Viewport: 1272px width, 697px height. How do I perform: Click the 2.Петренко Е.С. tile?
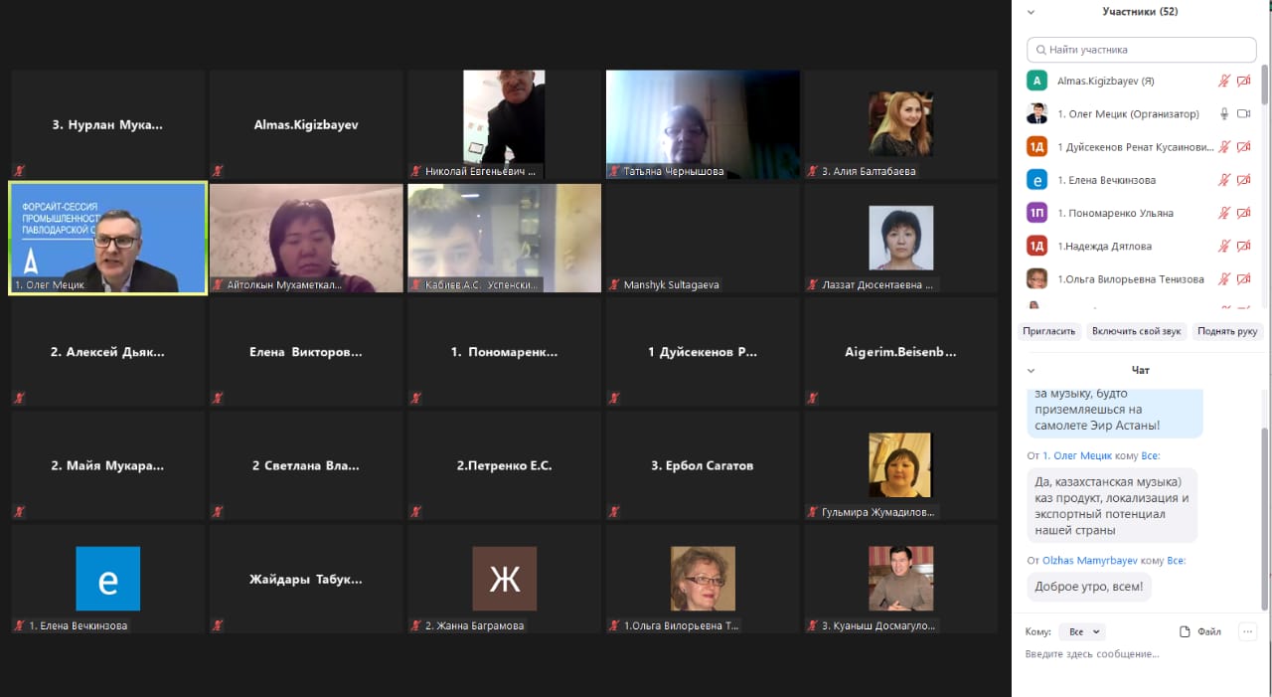504,465
